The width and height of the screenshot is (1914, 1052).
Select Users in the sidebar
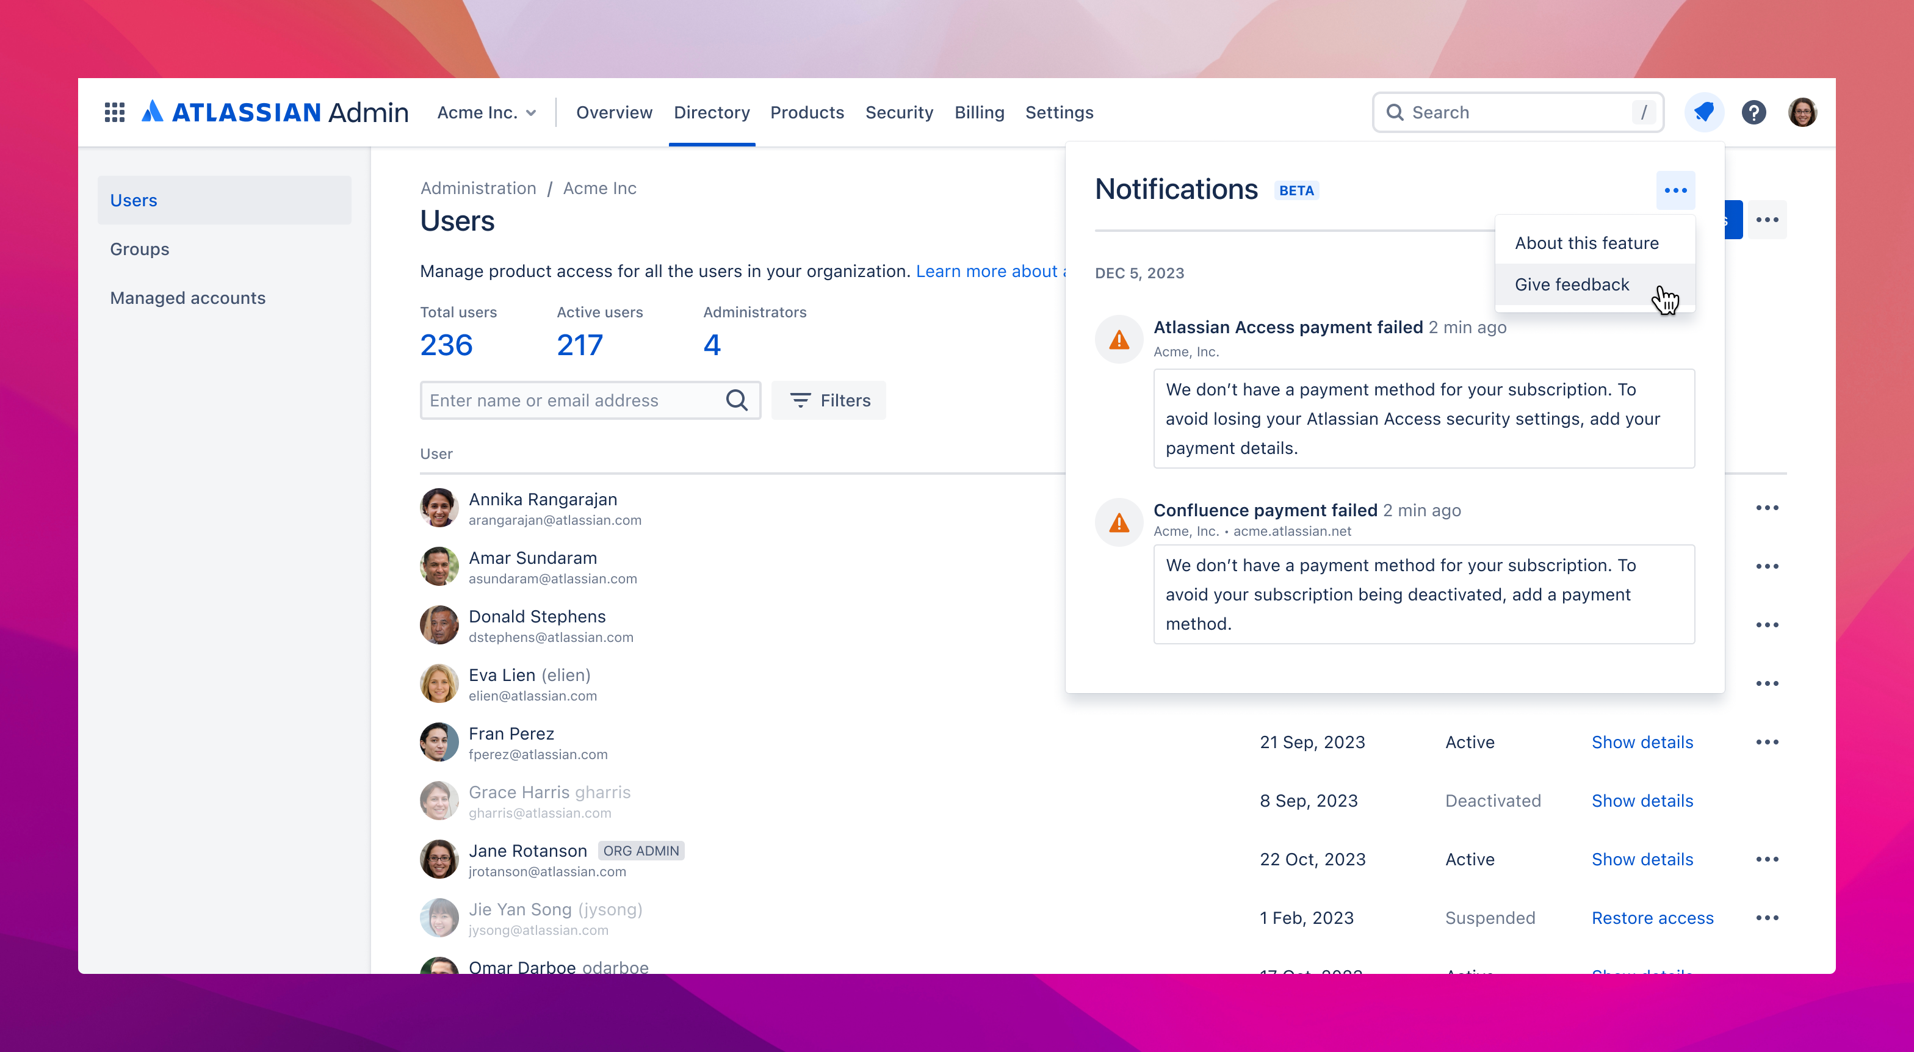pos(225,201)
